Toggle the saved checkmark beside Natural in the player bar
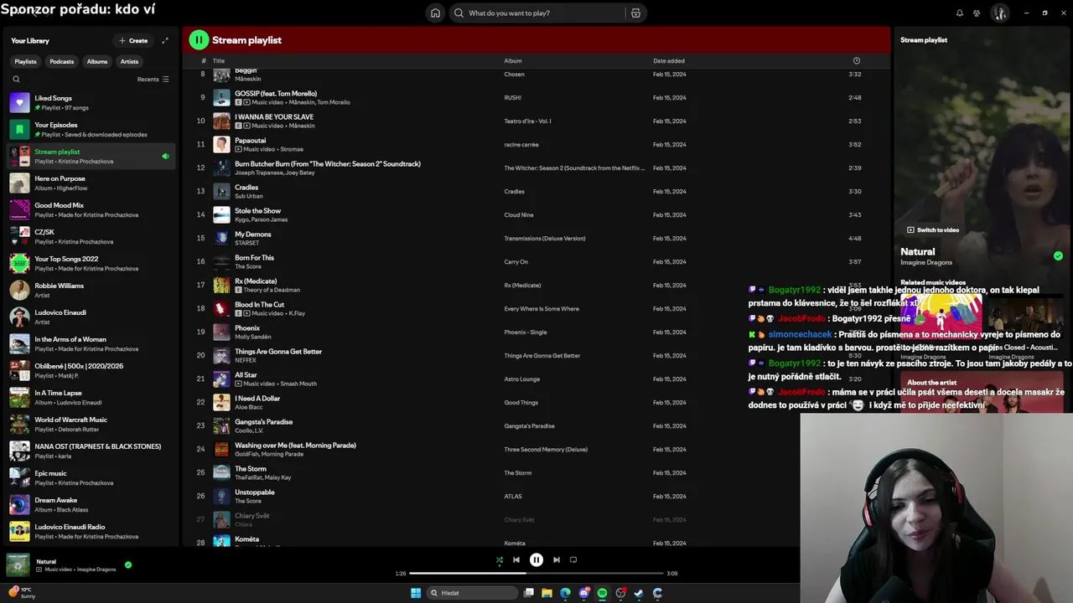1073x603 pixels. 127,564
